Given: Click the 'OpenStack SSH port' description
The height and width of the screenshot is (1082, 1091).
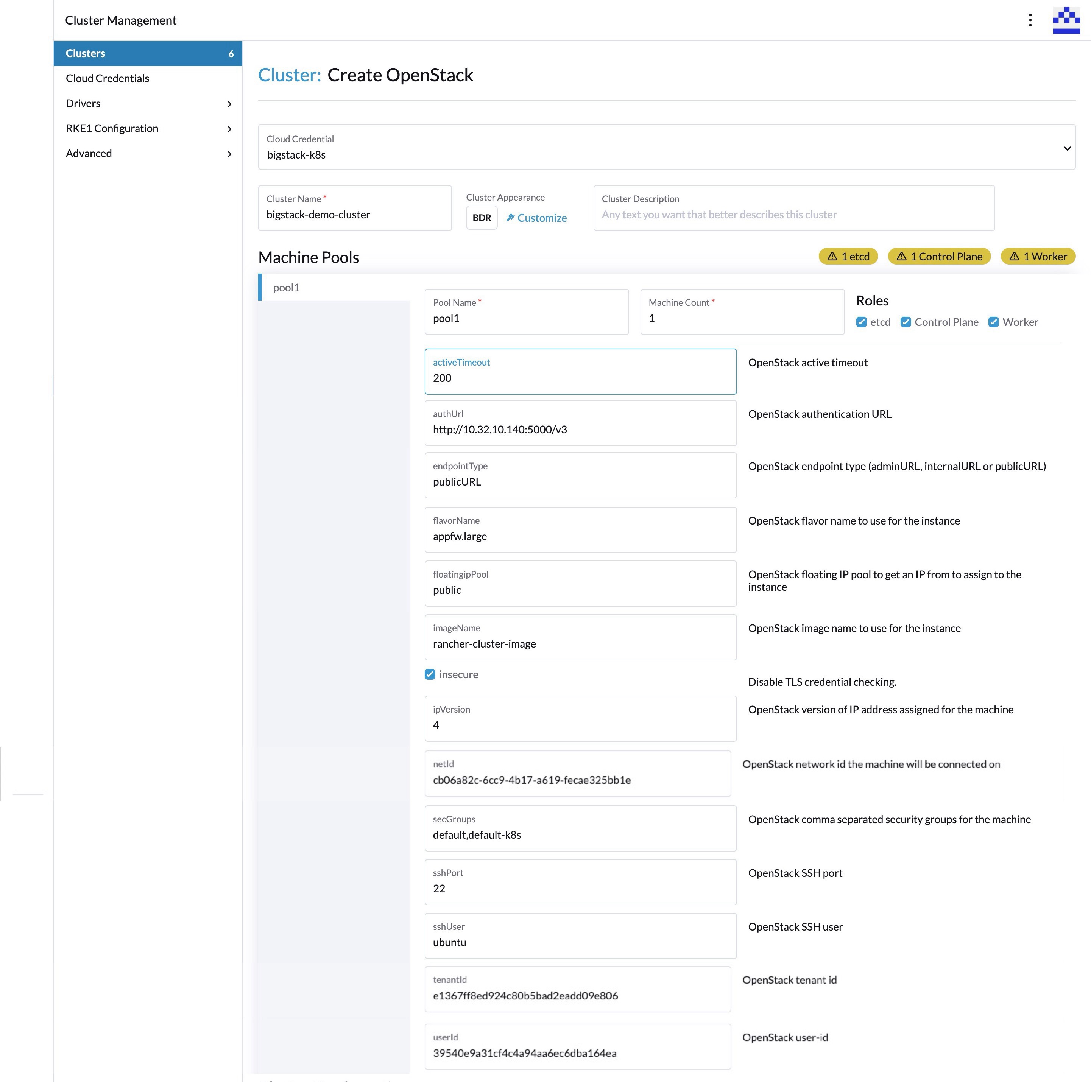Looking at the screenshot, I should pos(795,873).
